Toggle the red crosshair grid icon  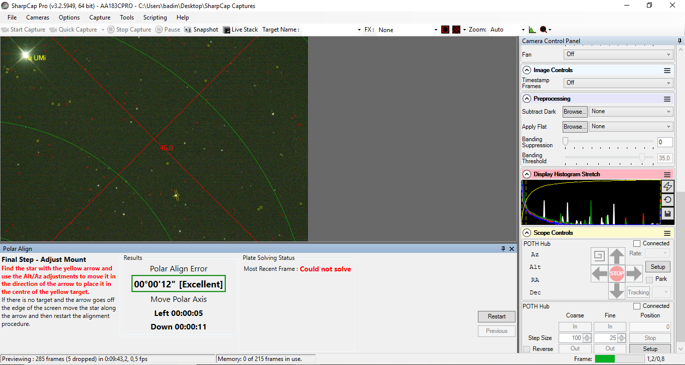[456, 30]
